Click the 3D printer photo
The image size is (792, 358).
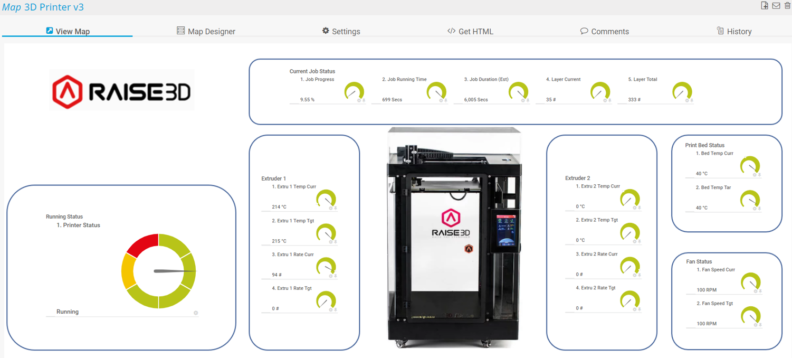point(454,237)
